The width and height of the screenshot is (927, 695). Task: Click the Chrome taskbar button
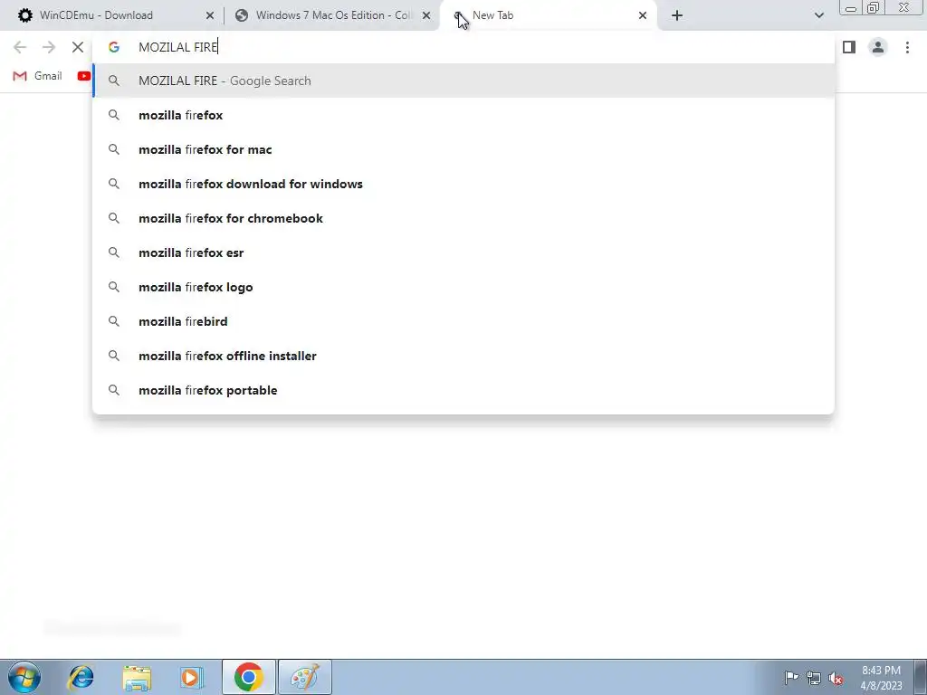point(249,677)
